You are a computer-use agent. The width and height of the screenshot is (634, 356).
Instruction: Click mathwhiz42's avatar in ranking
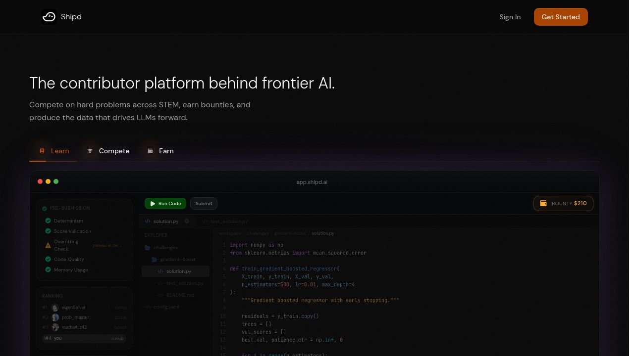click(55, 327)
